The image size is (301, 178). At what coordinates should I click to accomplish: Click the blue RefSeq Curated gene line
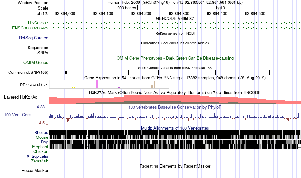click(x=175, y=38)
